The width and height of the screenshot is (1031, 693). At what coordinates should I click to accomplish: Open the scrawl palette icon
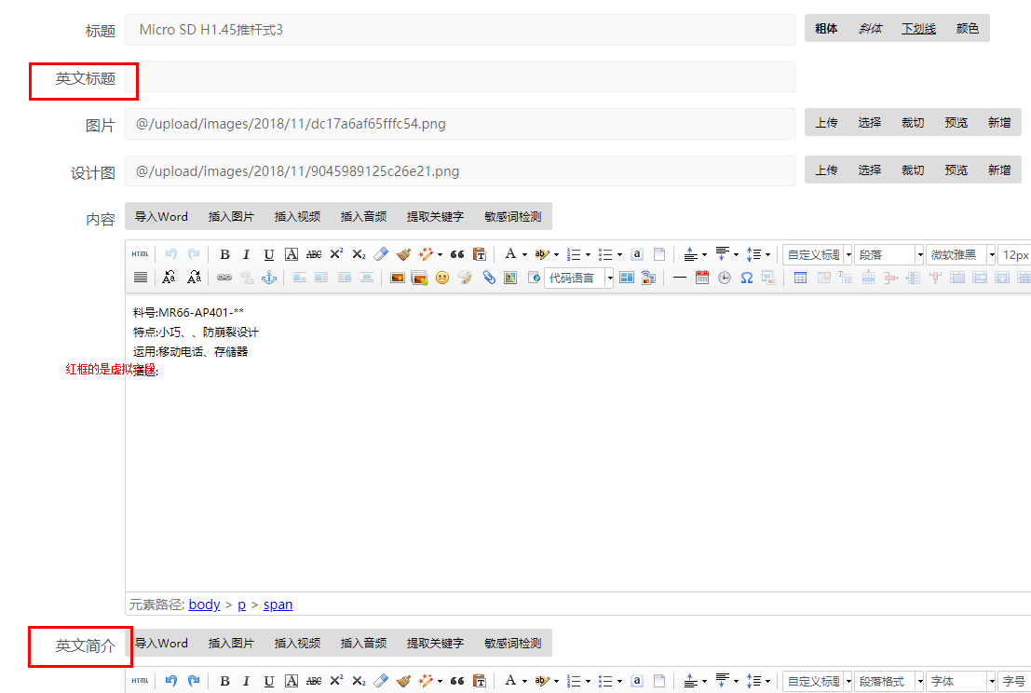pyautogui.click(x=465, y=278)
